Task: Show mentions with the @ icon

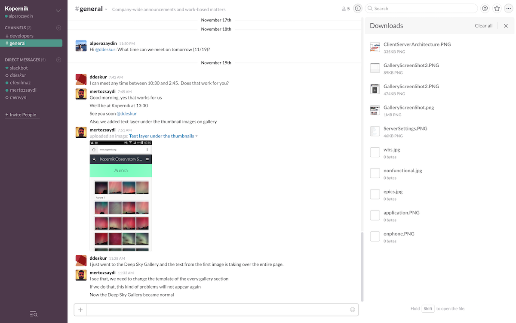Action: (485, 9)
